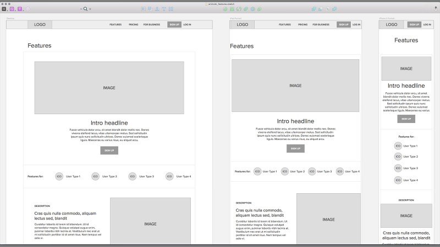Open the Insert plus tool in toolbar
This screenshot has width=440, height=247.
click(4, 9)
